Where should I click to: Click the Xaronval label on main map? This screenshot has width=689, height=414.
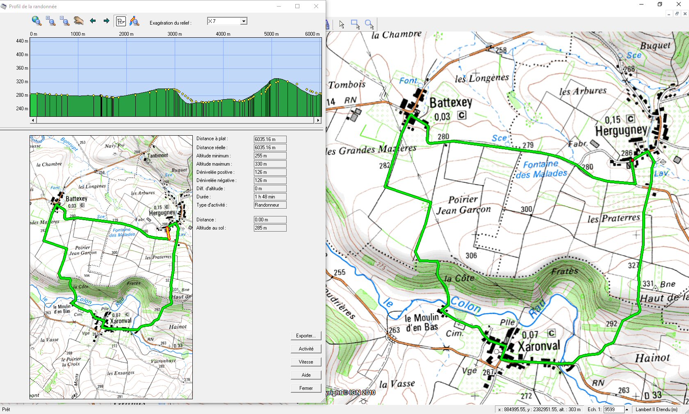coord(538,346)
